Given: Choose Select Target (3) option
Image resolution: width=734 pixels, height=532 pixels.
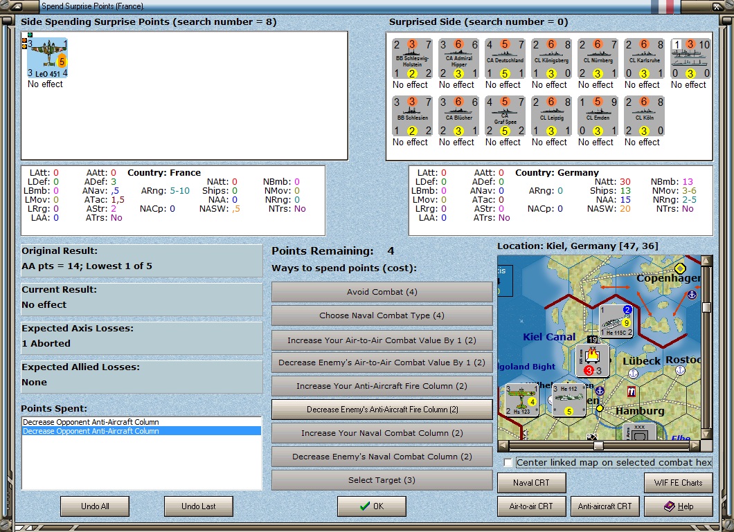Looking at the screenshot, I should coord(382,480).
